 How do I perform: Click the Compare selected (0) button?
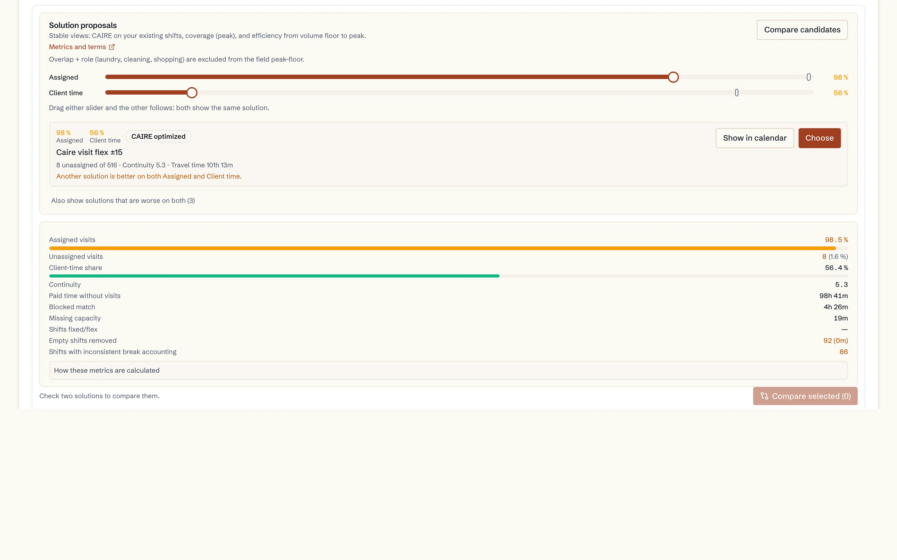805,396
